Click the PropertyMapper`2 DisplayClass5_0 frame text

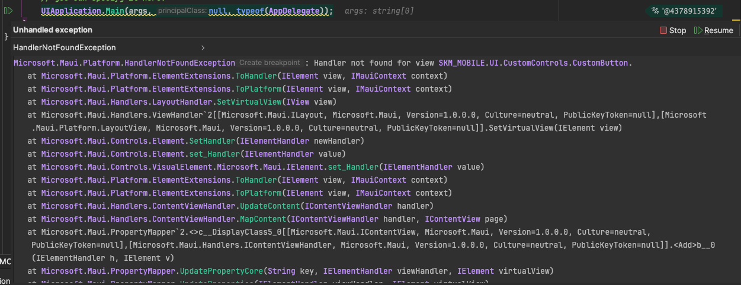point(370,245)
